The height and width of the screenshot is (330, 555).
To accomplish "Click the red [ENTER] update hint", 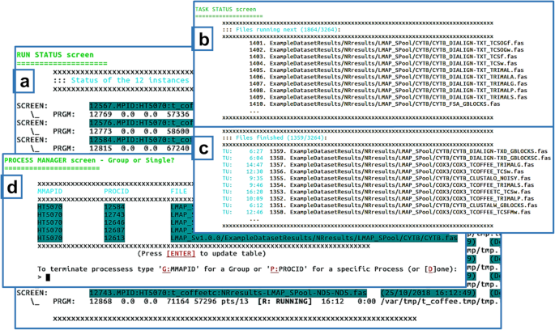I will [x=181, y=254].
